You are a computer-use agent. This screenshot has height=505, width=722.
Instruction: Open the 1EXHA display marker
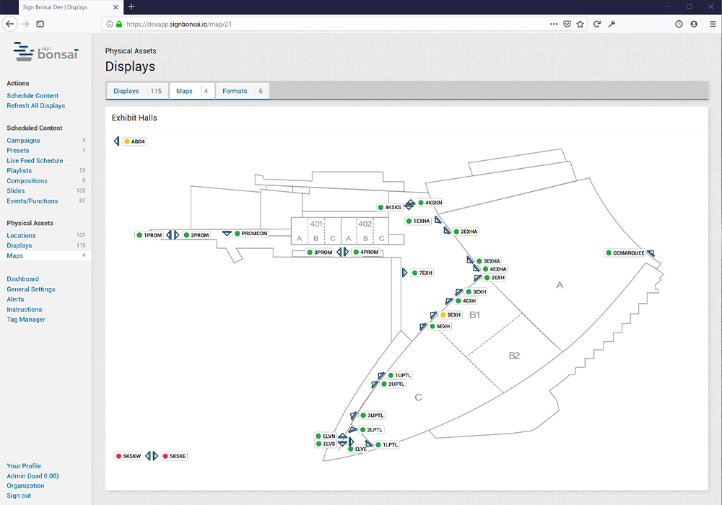418,221
